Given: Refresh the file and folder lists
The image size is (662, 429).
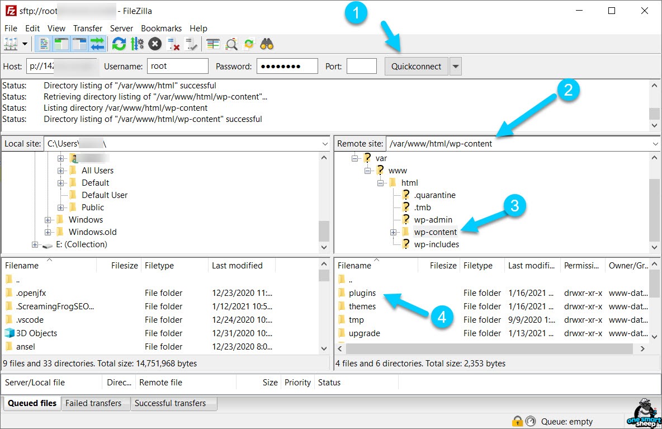Looking at the screenshot, I should pyautogui.click(x=119, y=44).
